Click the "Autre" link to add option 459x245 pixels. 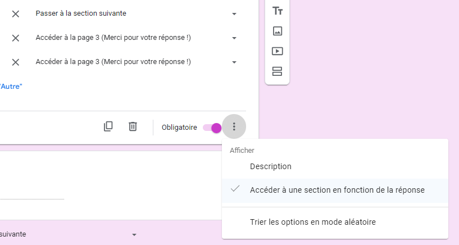11,87
